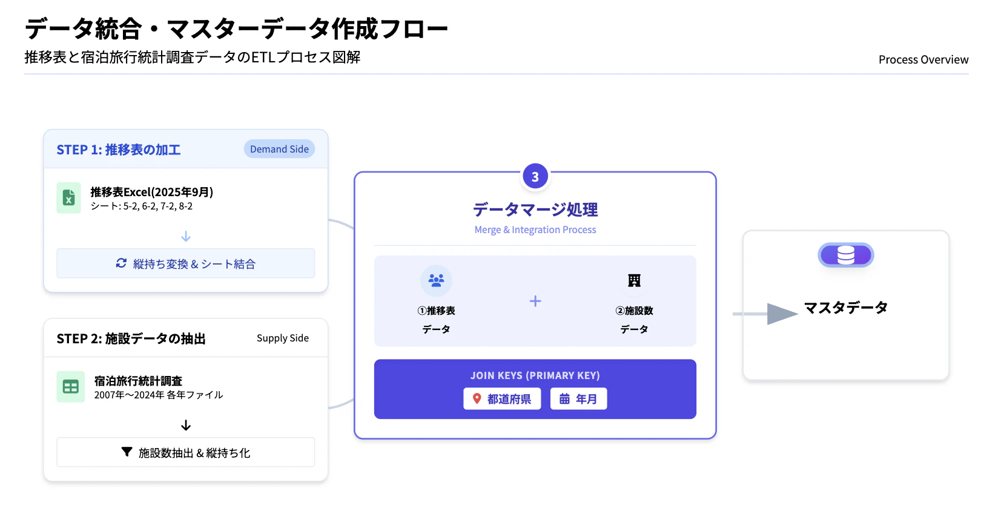The height and width of the screenshot is (511, 987).
Task: Click the マスタデータ label
Action: 846,308
